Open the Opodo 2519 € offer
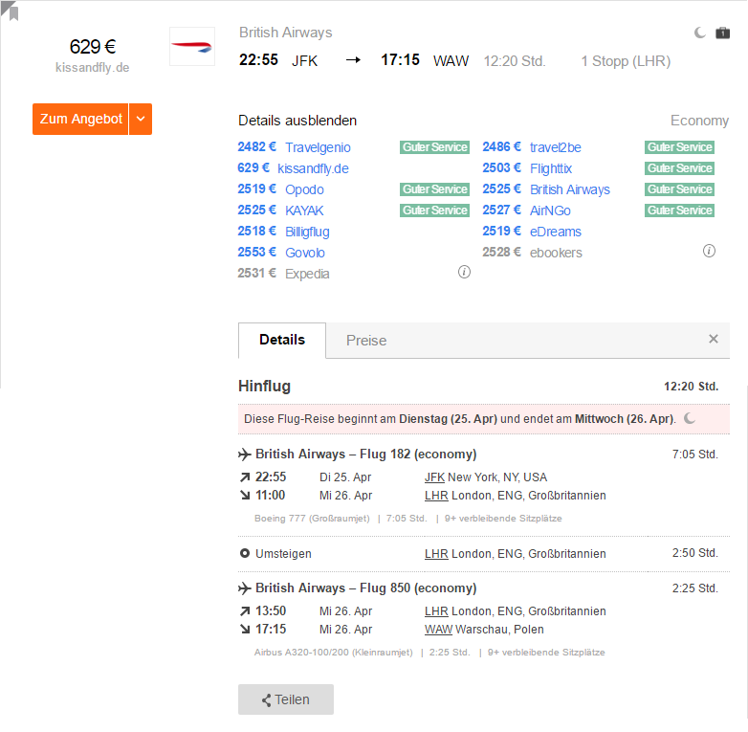The height and width of the screenshot is (732, 748). [281, 189]
